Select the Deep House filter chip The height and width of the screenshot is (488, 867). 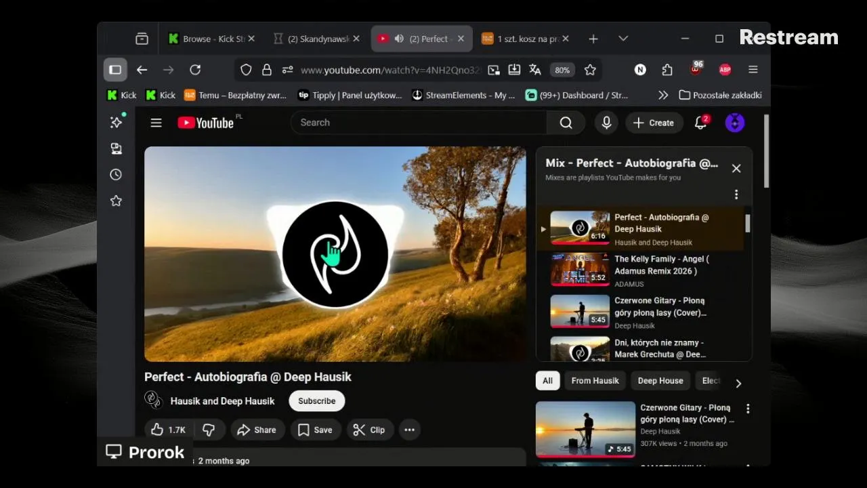(660, 381)
